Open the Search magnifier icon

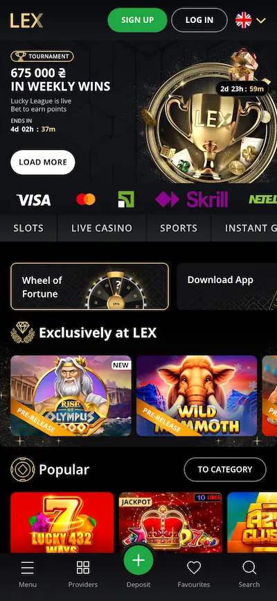click(x=249, y=568)
